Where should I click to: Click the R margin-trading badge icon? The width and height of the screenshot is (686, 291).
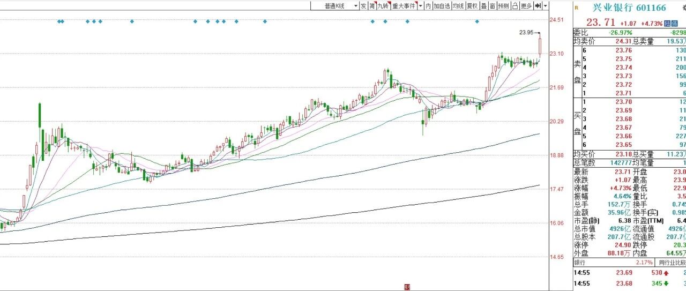tap(577, 8)
